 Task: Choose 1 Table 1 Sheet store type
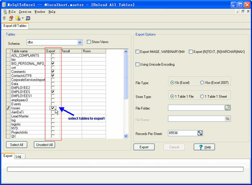click(202, 97)
